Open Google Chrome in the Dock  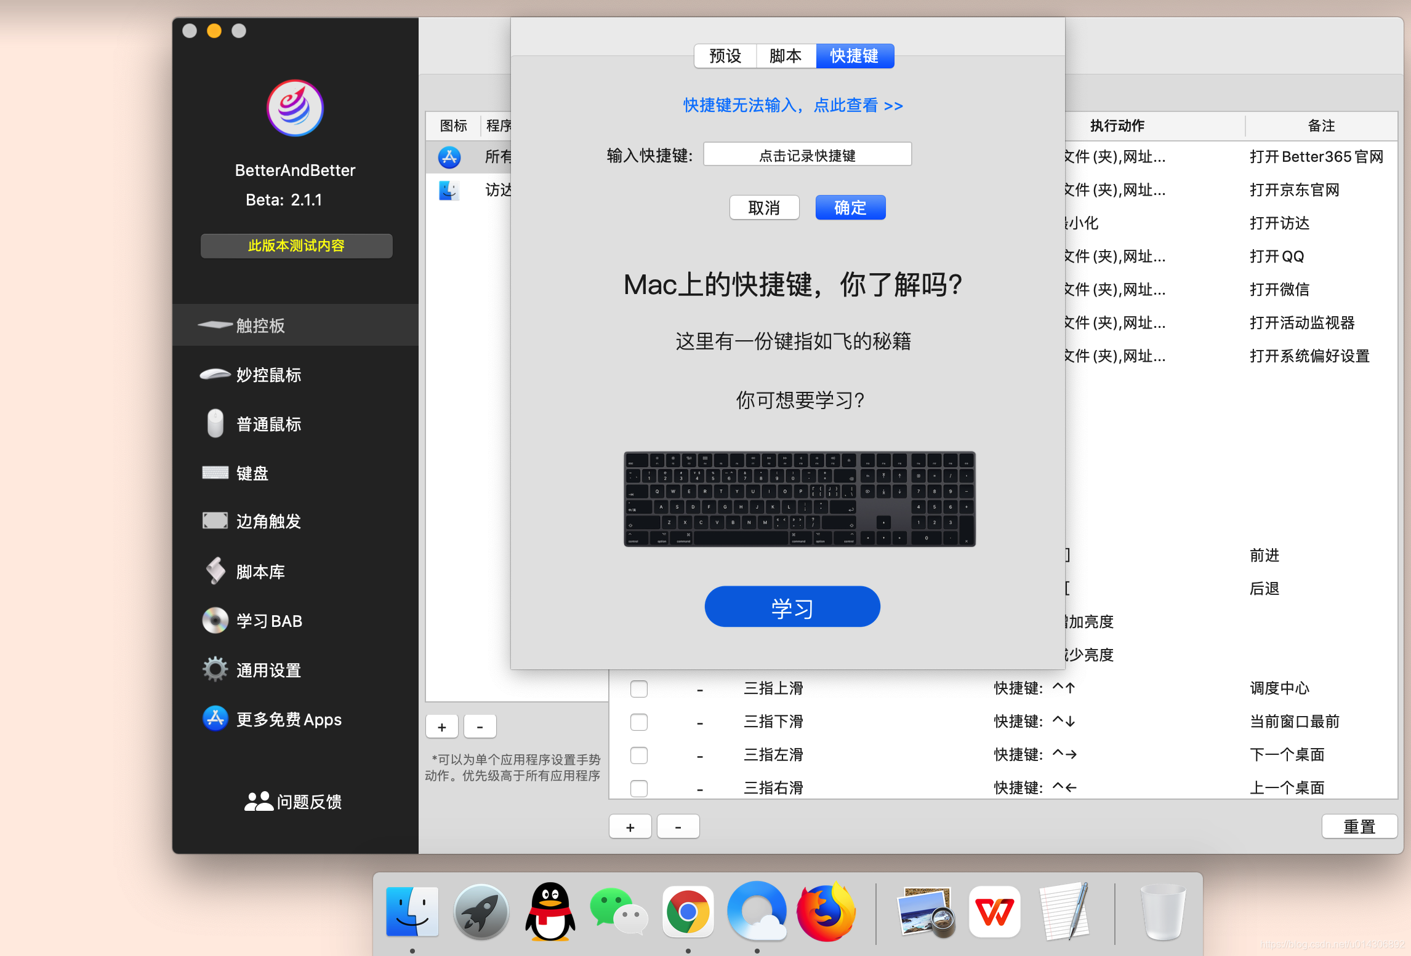688,912
